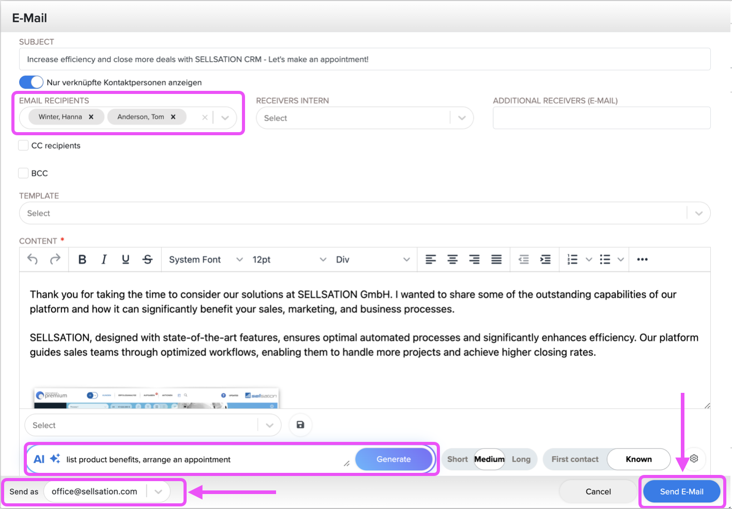732x509 pixels.
Task: Toggle strikethrough formatting
Action: [x=147, y=259]
